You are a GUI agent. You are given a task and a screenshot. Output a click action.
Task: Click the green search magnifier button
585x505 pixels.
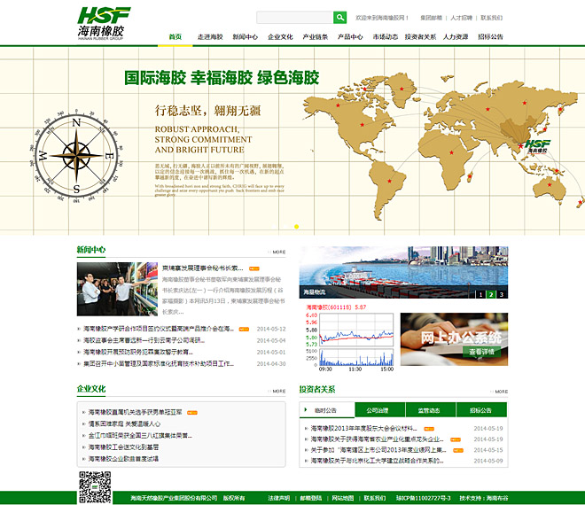(339, 18)
